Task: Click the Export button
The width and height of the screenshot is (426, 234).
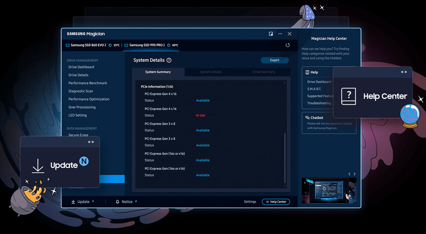Action: pos(275,60)
